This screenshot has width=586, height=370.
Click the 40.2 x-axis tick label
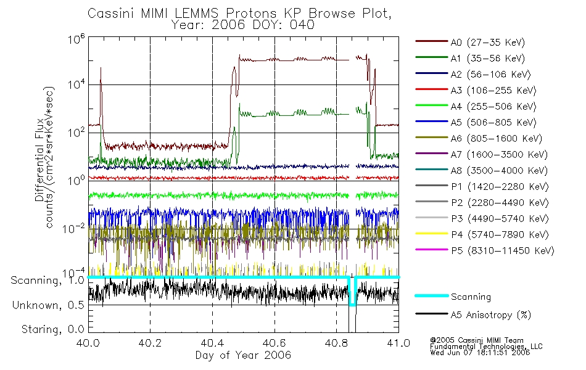[x=151, y=343]
